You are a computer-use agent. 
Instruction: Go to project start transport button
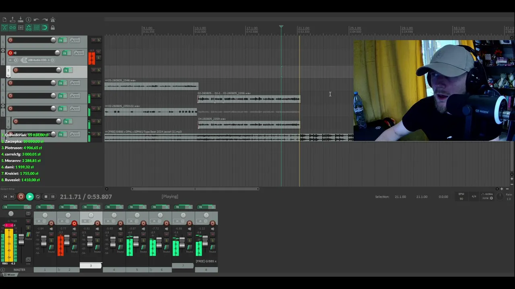[x=5, y=197]
